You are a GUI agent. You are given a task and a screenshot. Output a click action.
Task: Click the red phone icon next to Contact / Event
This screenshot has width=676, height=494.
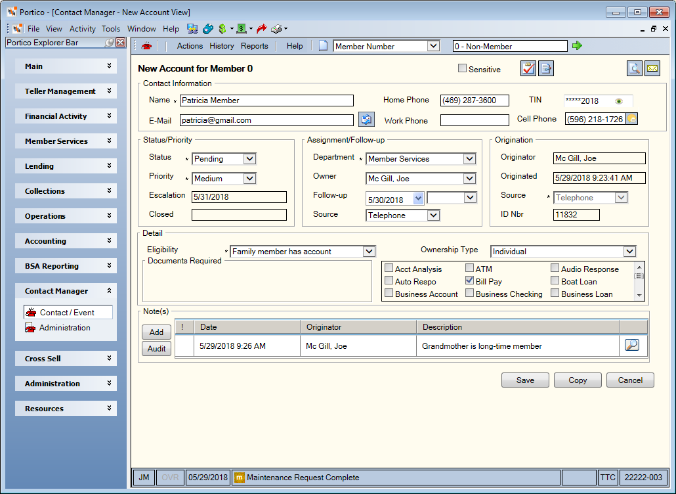pyautogui.click(x=31, y=313)
